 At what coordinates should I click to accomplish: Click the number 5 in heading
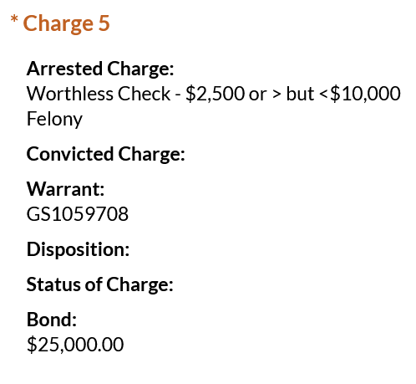(104, 23)
